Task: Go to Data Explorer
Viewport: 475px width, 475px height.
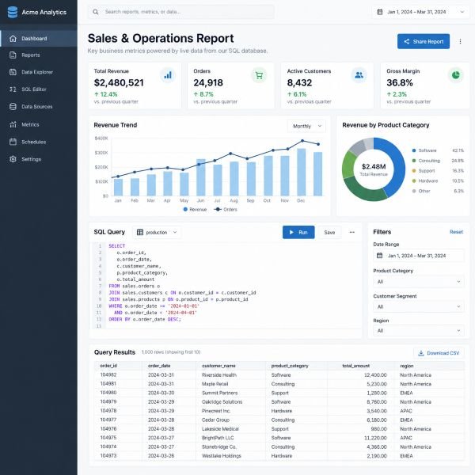Action: click(x=39, y=72)
